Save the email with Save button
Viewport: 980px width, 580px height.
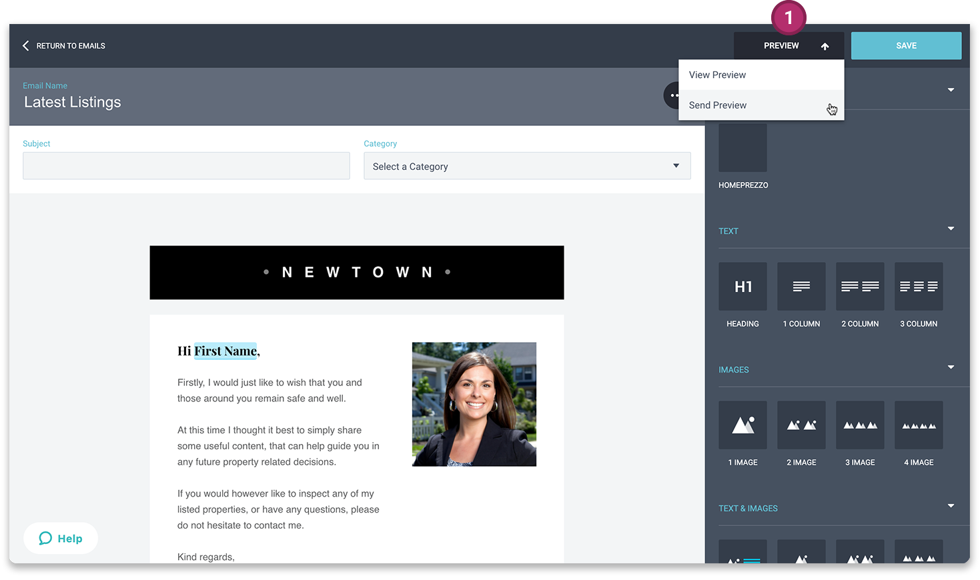click(x=906, y=45)
